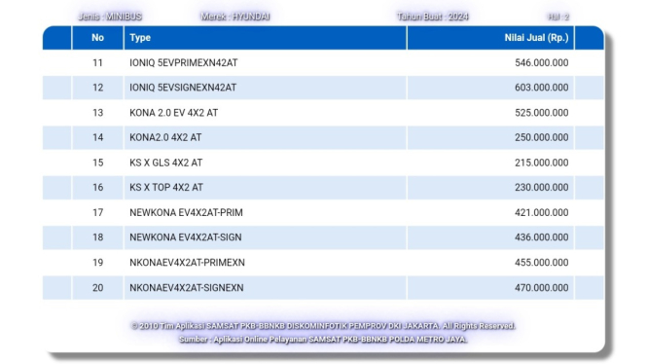Select the NKONAEV4X2AT-SIGNEXN row
Image resolution: width=647 pixels, height=364 pixels.
(x=323, y=288)
